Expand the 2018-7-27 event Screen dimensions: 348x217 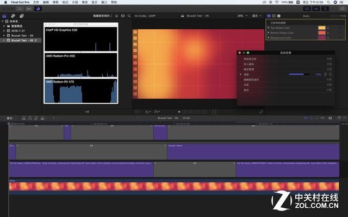click(4, 31)
